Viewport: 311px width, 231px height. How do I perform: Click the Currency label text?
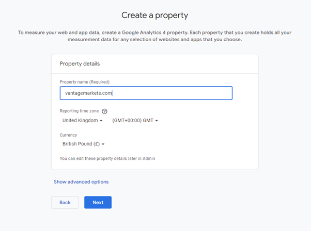point(70,135)
